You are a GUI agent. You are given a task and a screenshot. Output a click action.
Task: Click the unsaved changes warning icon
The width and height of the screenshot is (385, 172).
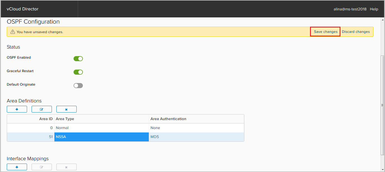tap(12, 32)
